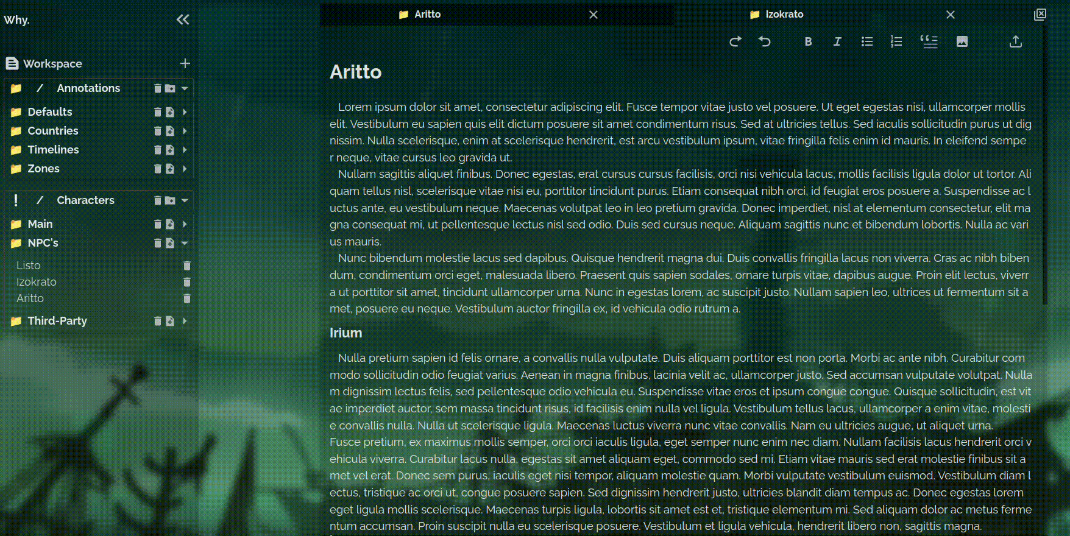Screen dimensions: 1070x536
Task: Undo the last editor action
Action: pos(765,41)
